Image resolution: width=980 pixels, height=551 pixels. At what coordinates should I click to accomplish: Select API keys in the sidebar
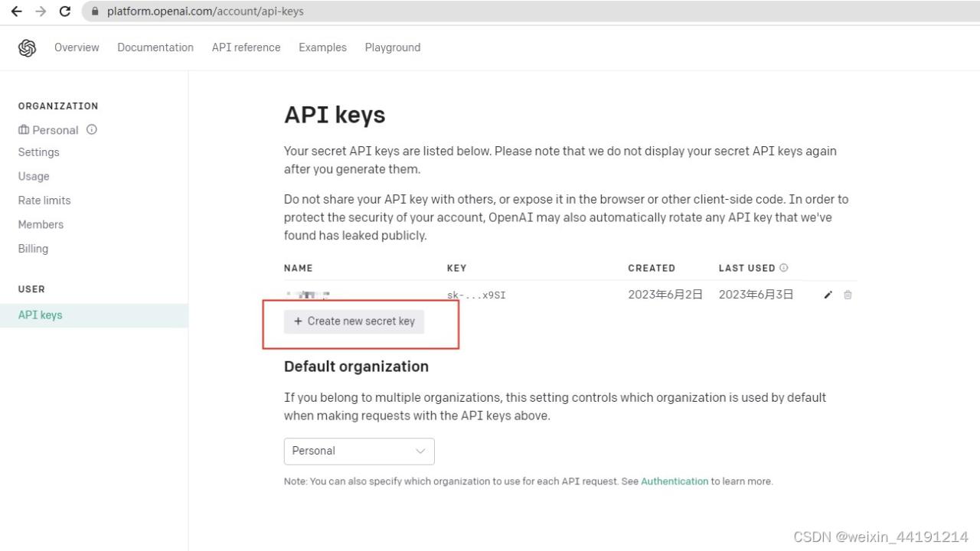[x=94, y=315]
